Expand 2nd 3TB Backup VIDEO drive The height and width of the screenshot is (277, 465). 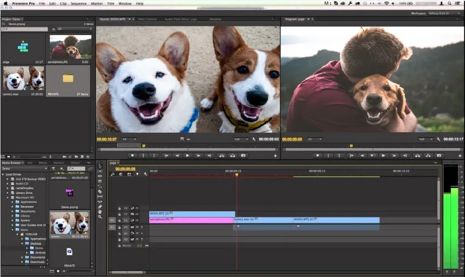8,179
